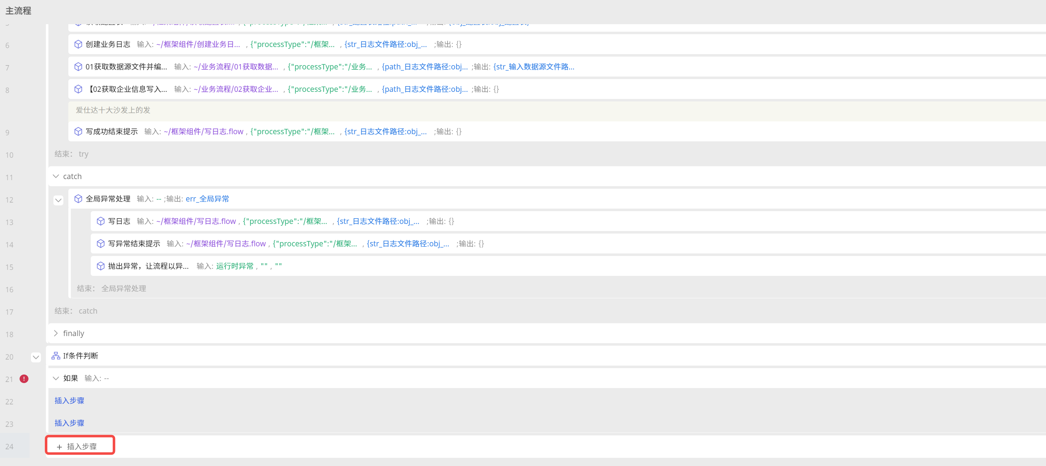Collapse the If条件判断 block arrow
The height and width of the screenshot is (466, 1046).
click(36, 357)
